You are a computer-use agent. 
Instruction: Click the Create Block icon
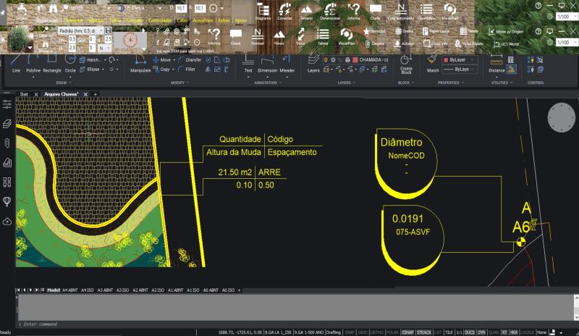click(406, 64)
